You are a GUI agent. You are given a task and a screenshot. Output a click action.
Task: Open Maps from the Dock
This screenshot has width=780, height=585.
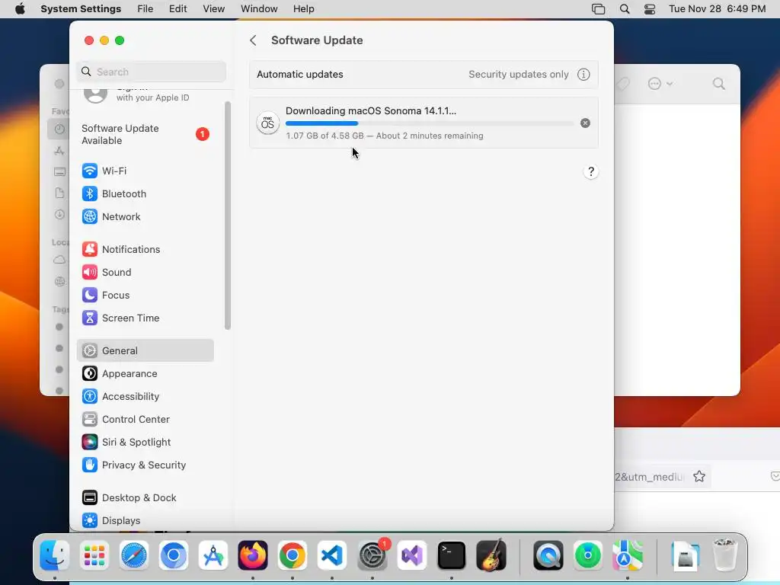pyautogui.click(x=628, y=555)
